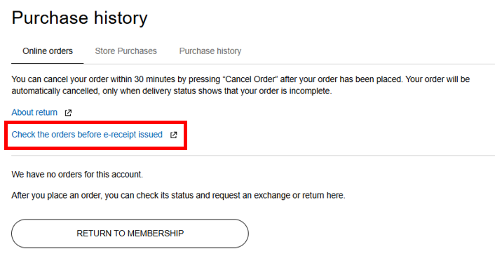Click the 'automatically cancelled' line of text
This screenshot has width=495, height=256.
coord(172,91)
